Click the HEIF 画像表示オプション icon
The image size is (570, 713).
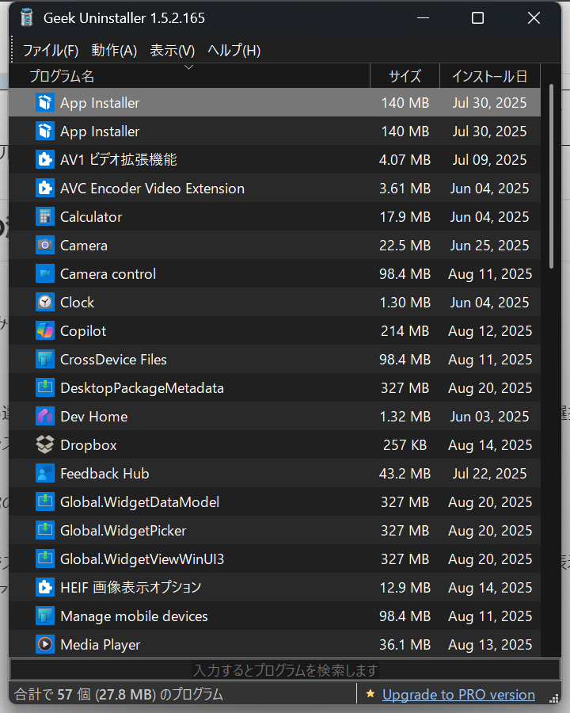[45, 588]
